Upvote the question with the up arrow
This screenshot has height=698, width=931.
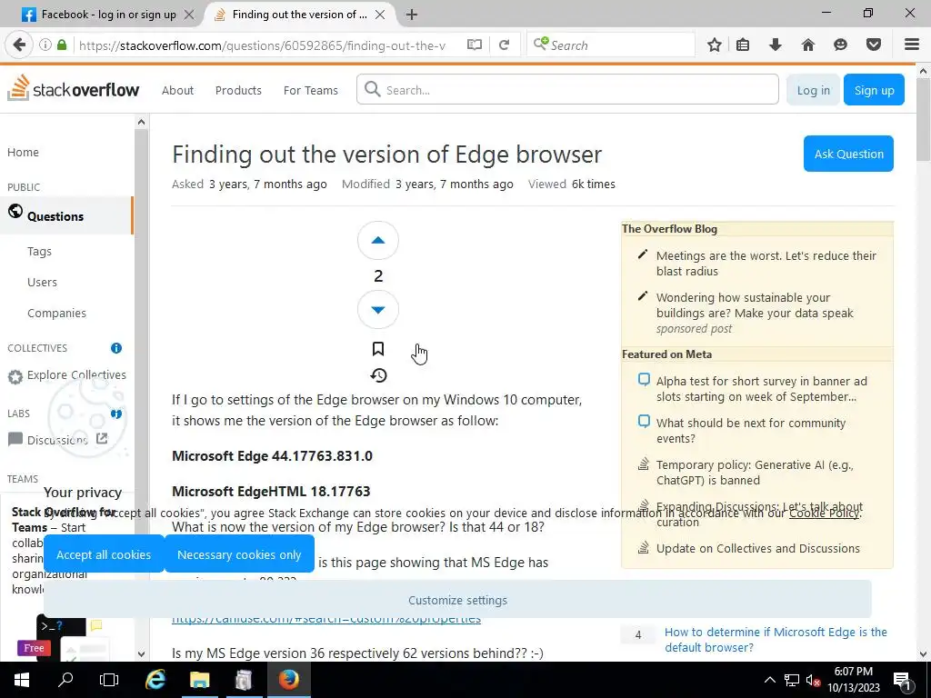coord(377,240)
